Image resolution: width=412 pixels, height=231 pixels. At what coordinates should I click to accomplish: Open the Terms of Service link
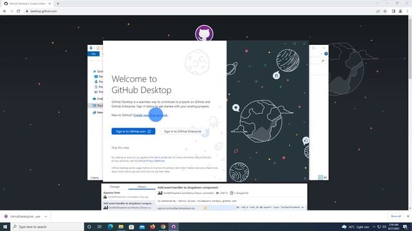163,157
